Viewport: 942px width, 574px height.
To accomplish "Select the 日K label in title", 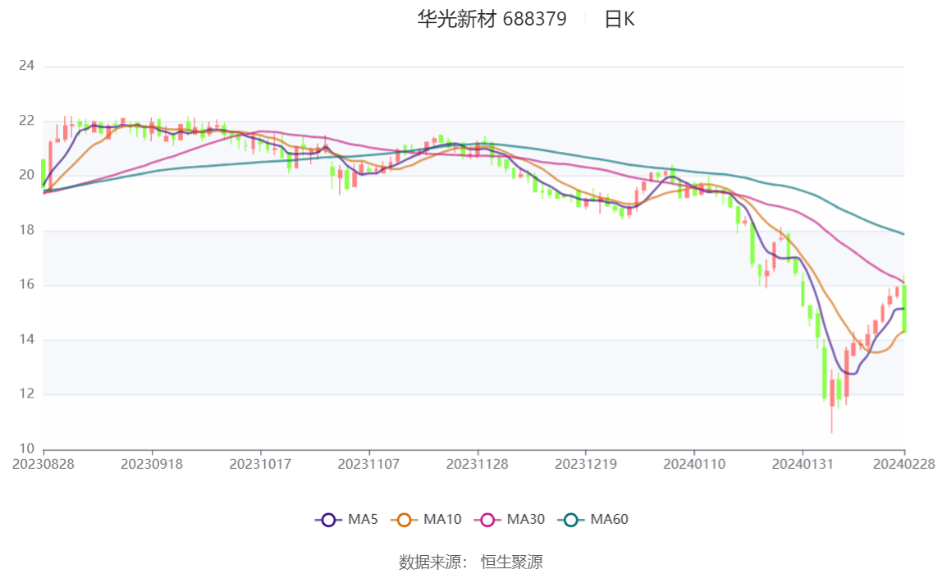I will point(620,19).
